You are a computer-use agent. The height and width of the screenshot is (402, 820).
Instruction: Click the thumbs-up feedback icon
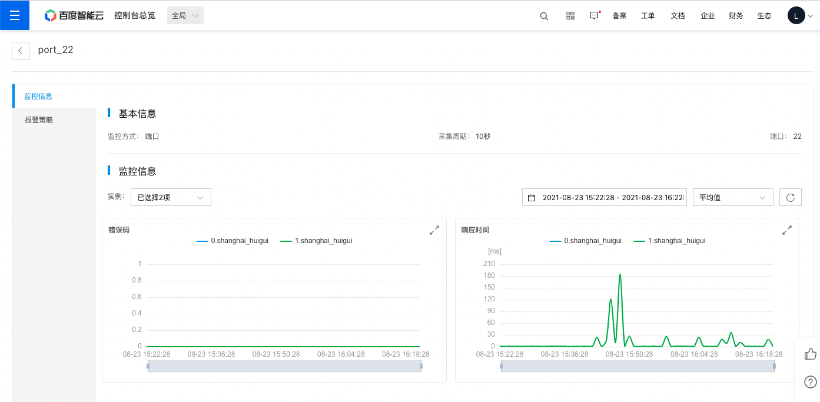point(810,354)
